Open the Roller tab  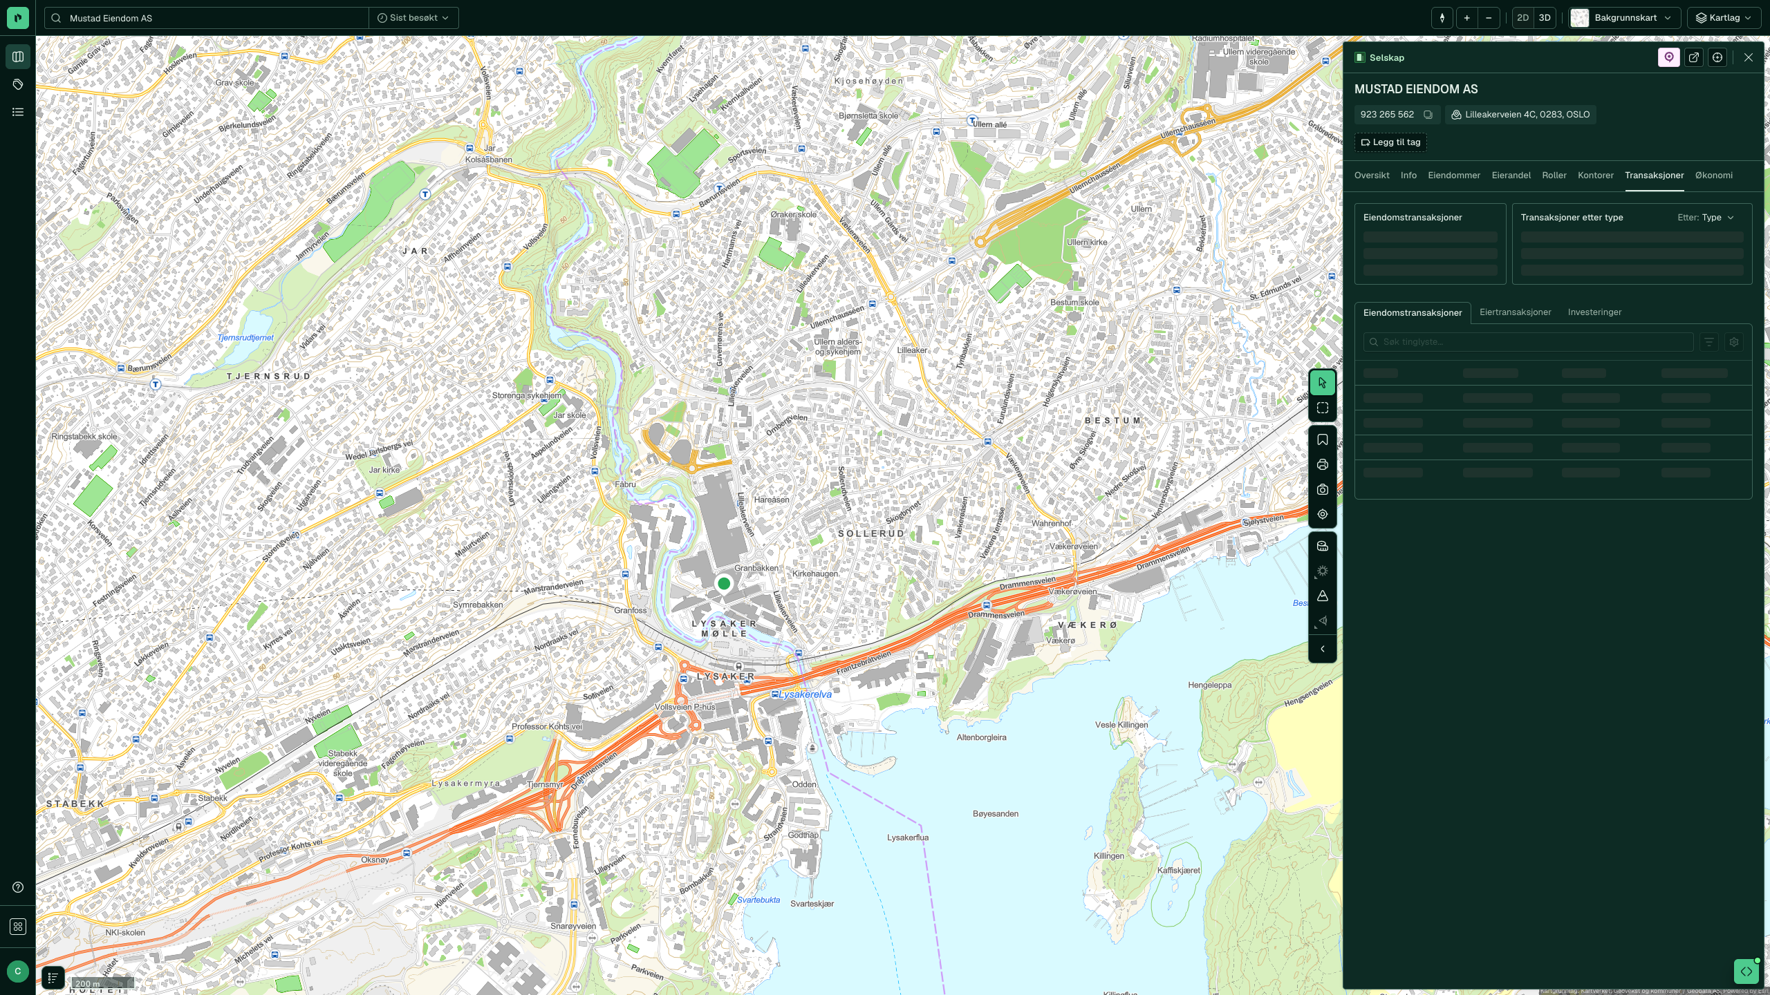pos(1554,176)
